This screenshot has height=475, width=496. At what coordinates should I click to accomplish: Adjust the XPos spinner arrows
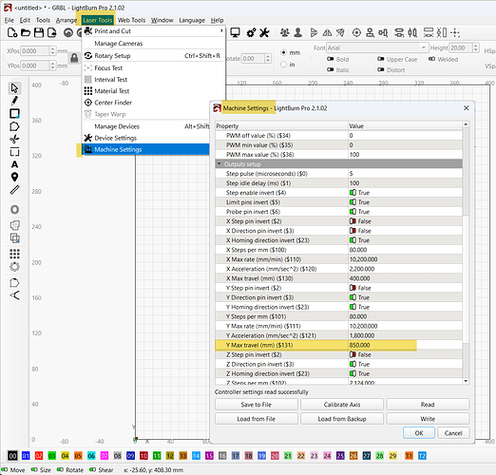(x=52, y=51)
